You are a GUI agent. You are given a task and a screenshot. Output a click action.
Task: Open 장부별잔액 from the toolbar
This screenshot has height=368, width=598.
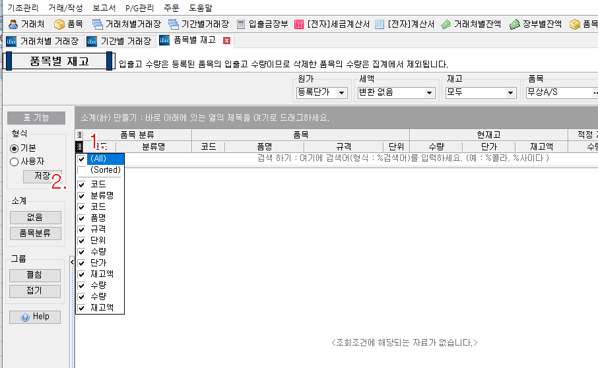tap(537, 24)
